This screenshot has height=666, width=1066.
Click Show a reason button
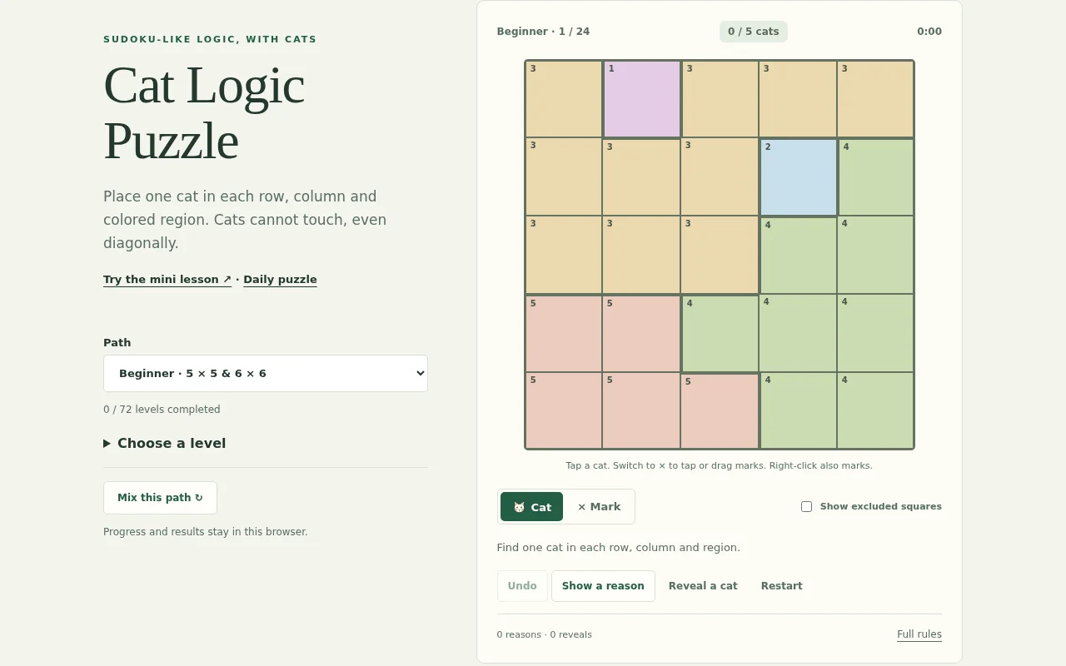(603, 586)
